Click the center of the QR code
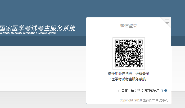Screen dimensions: 185x108 coord(129,53)
